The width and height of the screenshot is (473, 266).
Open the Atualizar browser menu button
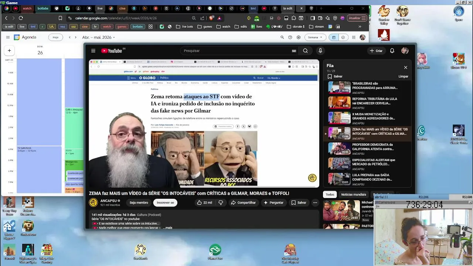click(x=357, y=18)
